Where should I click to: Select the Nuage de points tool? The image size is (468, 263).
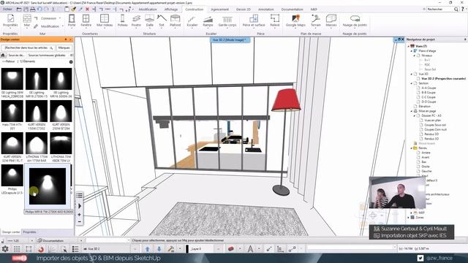[x=355, y=20]
